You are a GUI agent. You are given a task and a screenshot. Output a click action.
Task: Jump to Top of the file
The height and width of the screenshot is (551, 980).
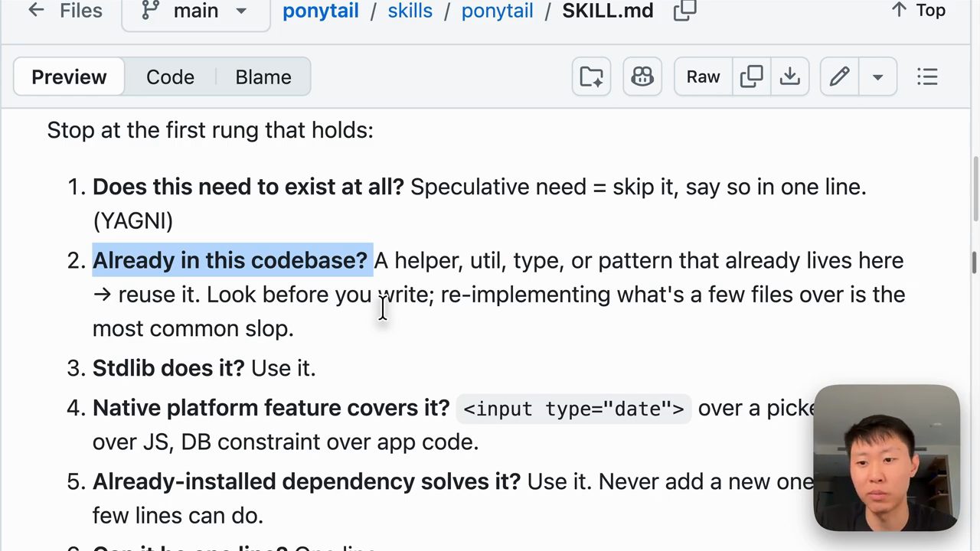coord(918,11)
